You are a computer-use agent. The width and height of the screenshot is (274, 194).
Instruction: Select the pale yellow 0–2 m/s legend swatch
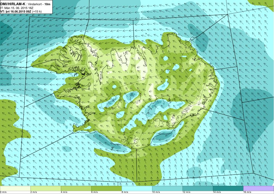coord(15,189)
